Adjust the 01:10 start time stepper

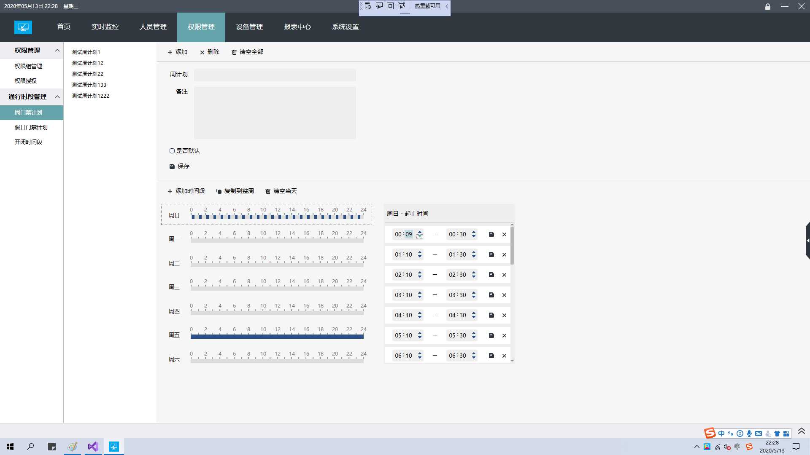point(419,254)
